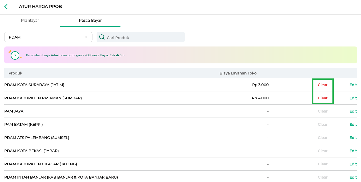
Task: Click greyed Clear for PAM BATAM
Action: [x=323, y=124]
